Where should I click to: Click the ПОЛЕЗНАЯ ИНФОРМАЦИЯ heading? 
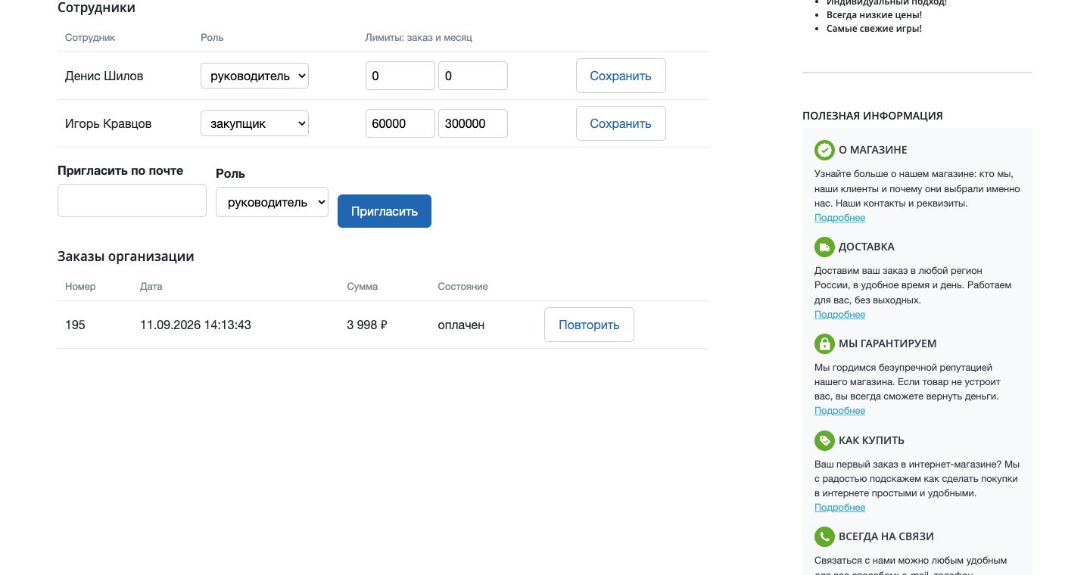point(873,116)
